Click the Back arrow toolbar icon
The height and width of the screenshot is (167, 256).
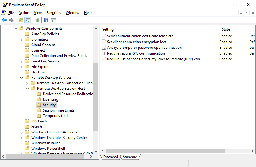click(4, 20)
